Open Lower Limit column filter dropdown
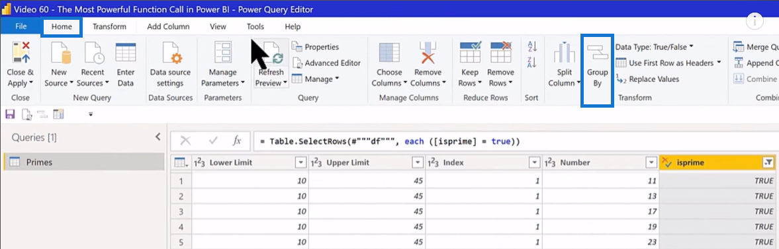779x249 pixels. click(x=300, y=162)
